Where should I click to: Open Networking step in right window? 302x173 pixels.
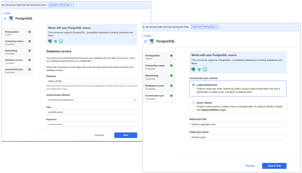click(159, 77)
